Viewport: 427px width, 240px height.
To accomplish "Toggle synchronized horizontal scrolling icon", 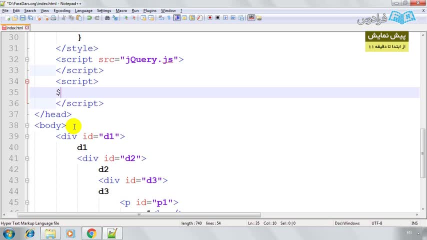I will (151, 18).
